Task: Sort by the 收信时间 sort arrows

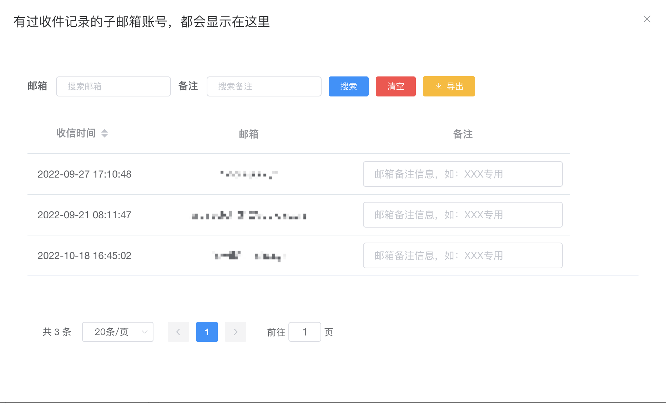Action: click(x=105, y=133)
